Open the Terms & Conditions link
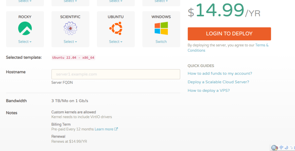295x151 pixels. [261, 45]
